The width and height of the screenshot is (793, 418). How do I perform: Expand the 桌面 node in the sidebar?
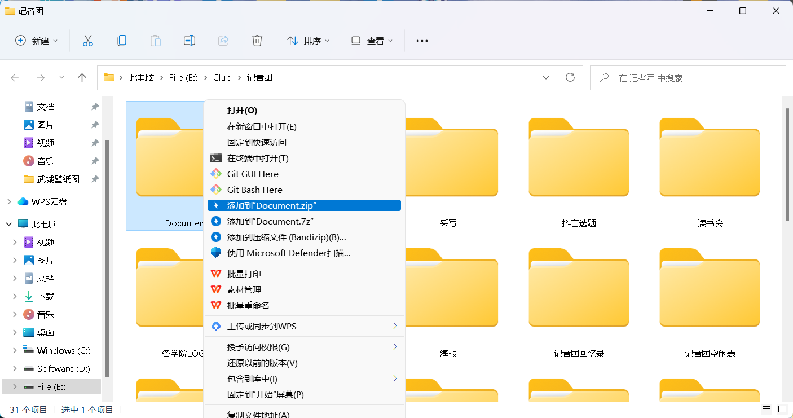(15, 333)
